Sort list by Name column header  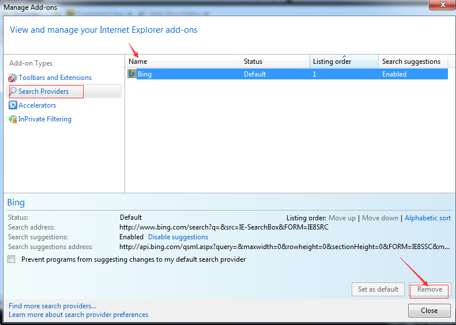click(182, 61)
